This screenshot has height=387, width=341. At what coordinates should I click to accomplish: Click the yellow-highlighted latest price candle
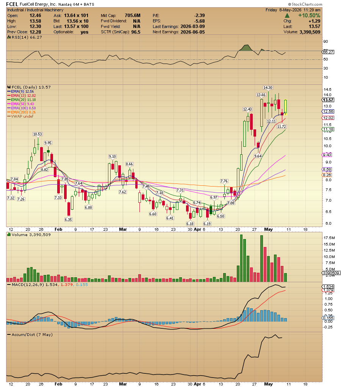click(x=285, y=107)
